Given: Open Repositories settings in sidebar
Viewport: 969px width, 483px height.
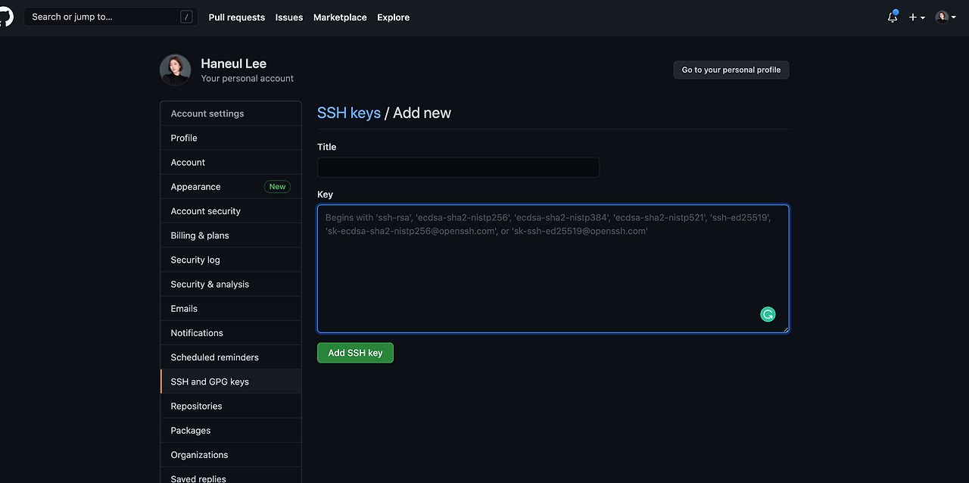Looking at the screenshot, I should 231,406.
